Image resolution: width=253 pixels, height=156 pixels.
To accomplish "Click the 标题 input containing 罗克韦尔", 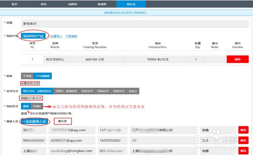I will click(135, 24).
